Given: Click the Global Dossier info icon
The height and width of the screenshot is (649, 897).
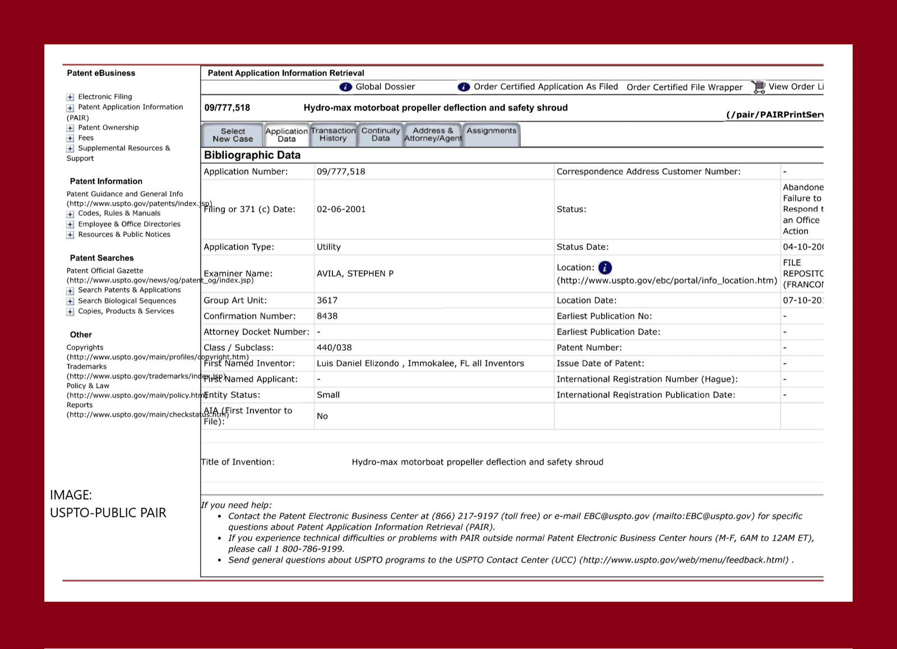Looking at the screenshot, I should tap(346, 87).
